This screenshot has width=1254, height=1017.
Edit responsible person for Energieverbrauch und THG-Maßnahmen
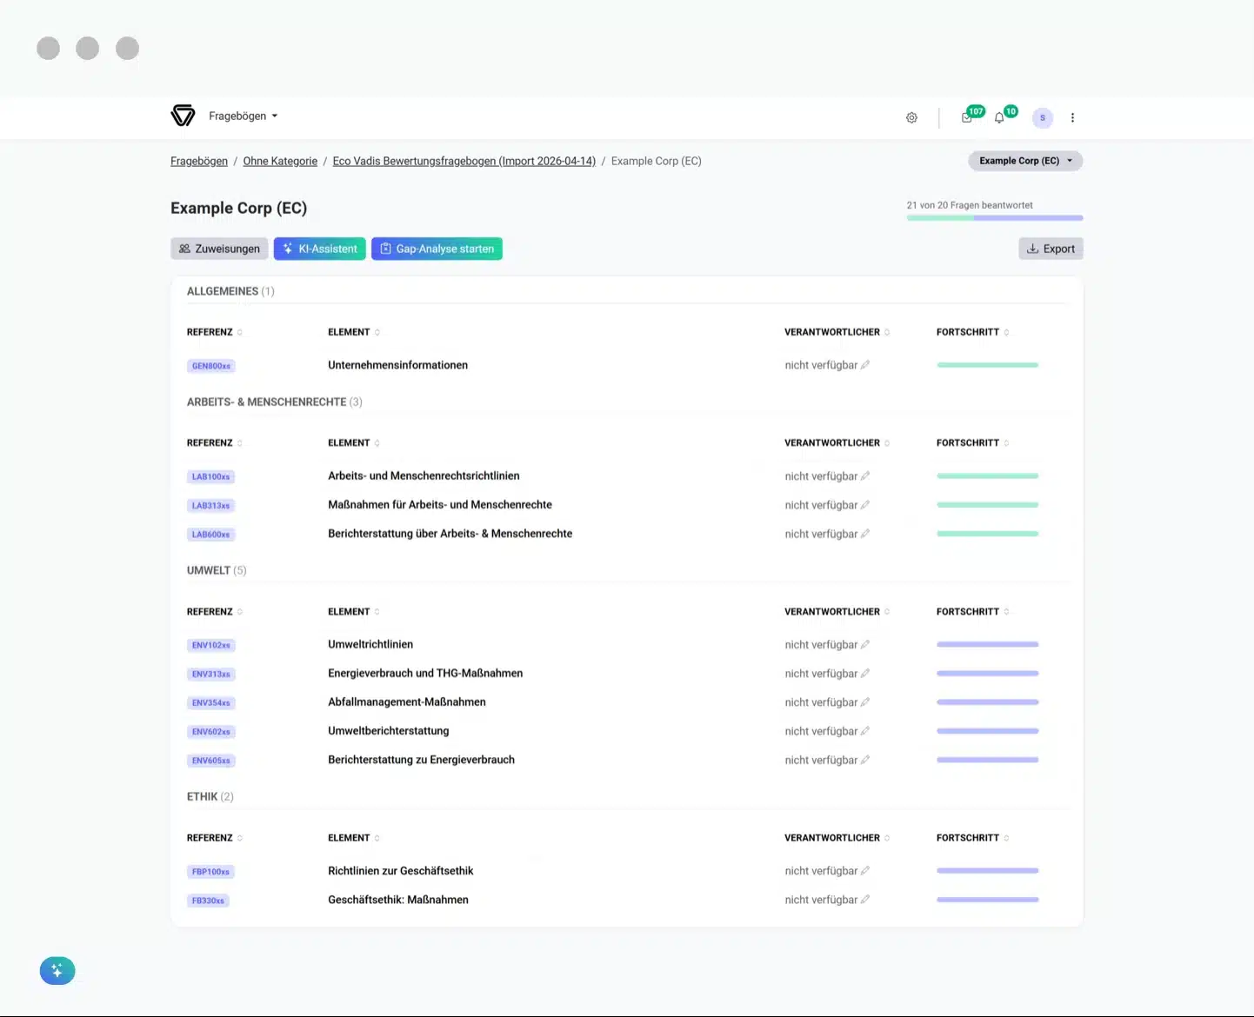click(865, 674)
